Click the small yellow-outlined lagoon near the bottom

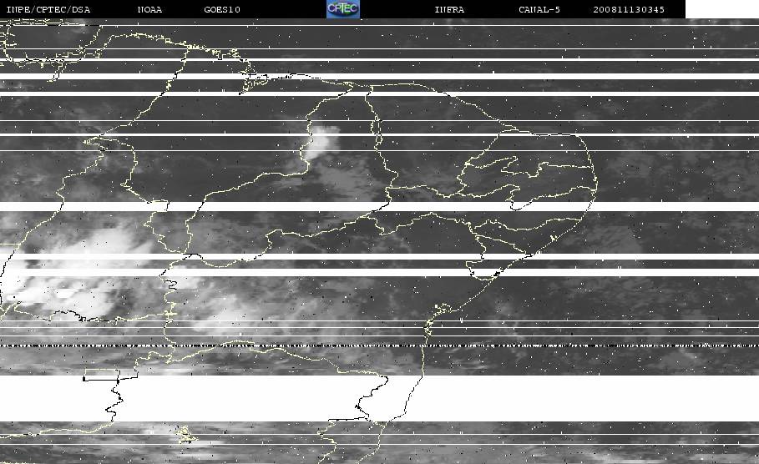[x=185, y=435]
